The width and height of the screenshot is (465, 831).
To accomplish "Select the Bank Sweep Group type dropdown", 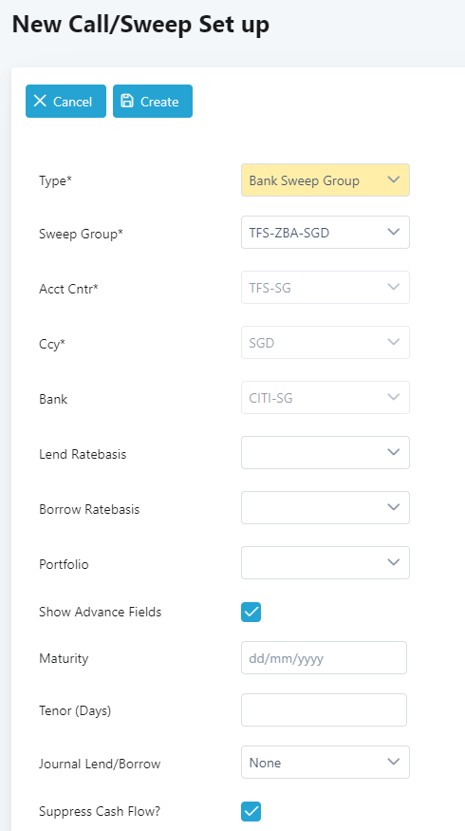I will [x=325, y=180].
